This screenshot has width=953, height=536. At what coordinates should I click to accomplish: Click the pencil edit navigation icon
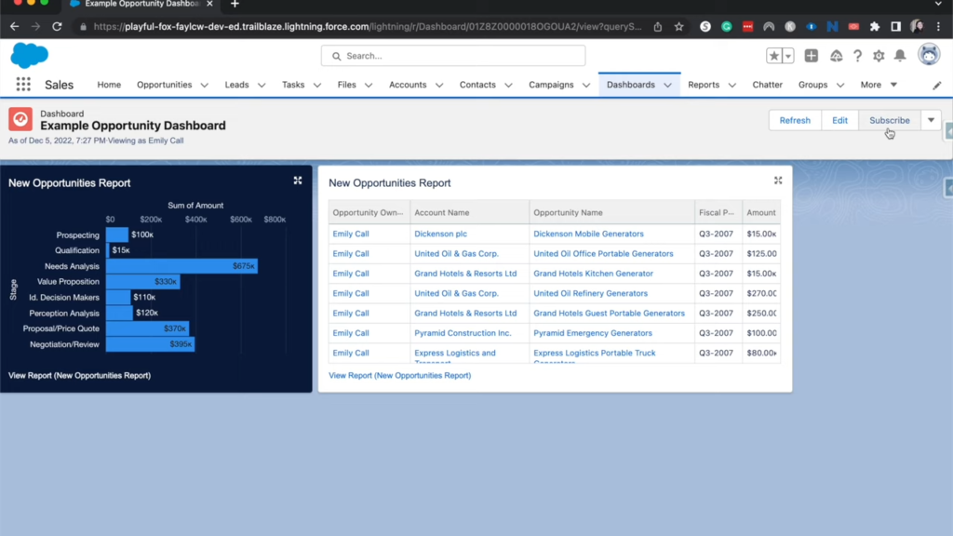click(x=937, y=85)
